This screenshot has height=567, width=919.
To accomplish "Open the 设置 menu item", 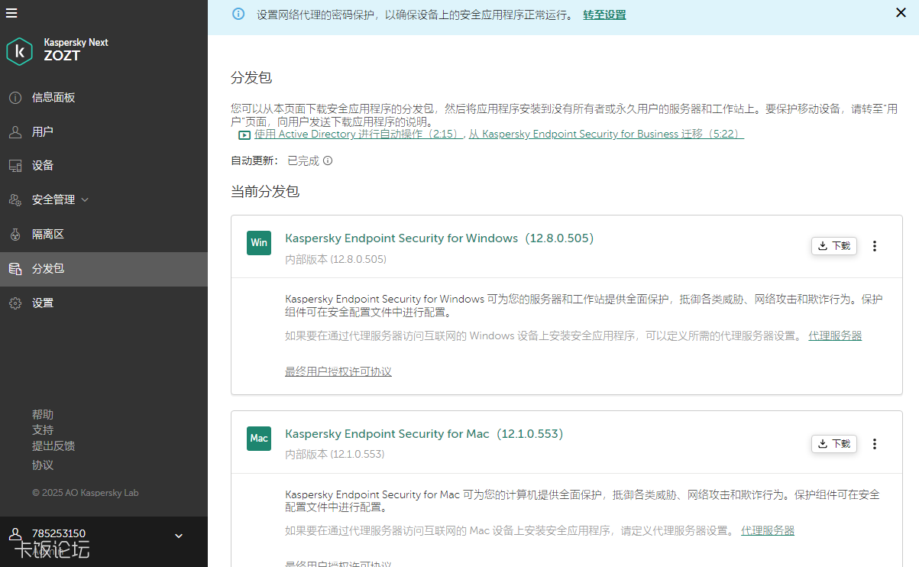I will [104, 303].
